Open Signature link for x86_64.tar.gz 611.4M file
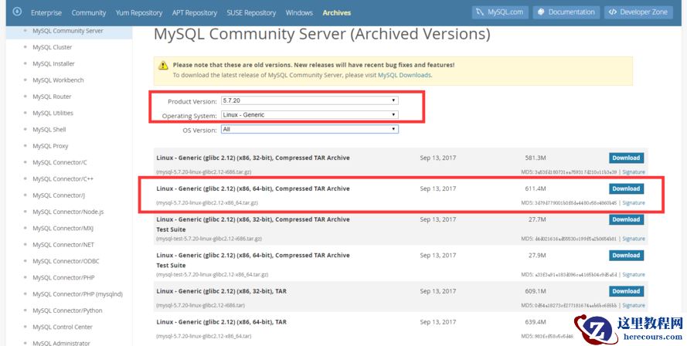Viewport: 687px width, 346px height. point(634,203)
